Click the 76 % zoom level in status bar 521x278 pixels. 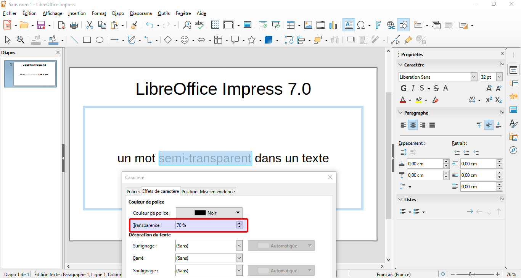pos(511,274)
